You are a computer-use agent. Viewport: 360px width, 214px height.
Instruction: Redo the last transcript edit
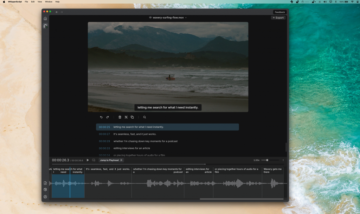(x=108, y=117)
